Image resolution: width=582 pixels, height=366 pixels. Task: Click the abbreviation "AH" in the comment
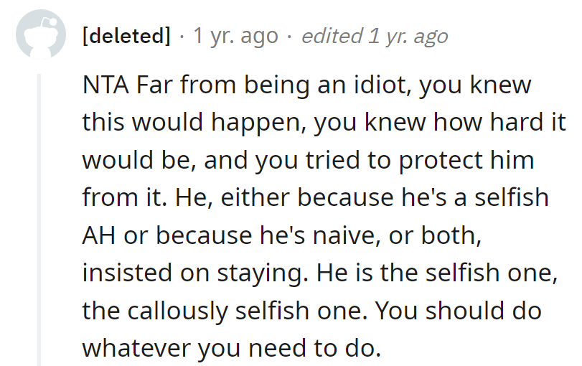(99, 235)
